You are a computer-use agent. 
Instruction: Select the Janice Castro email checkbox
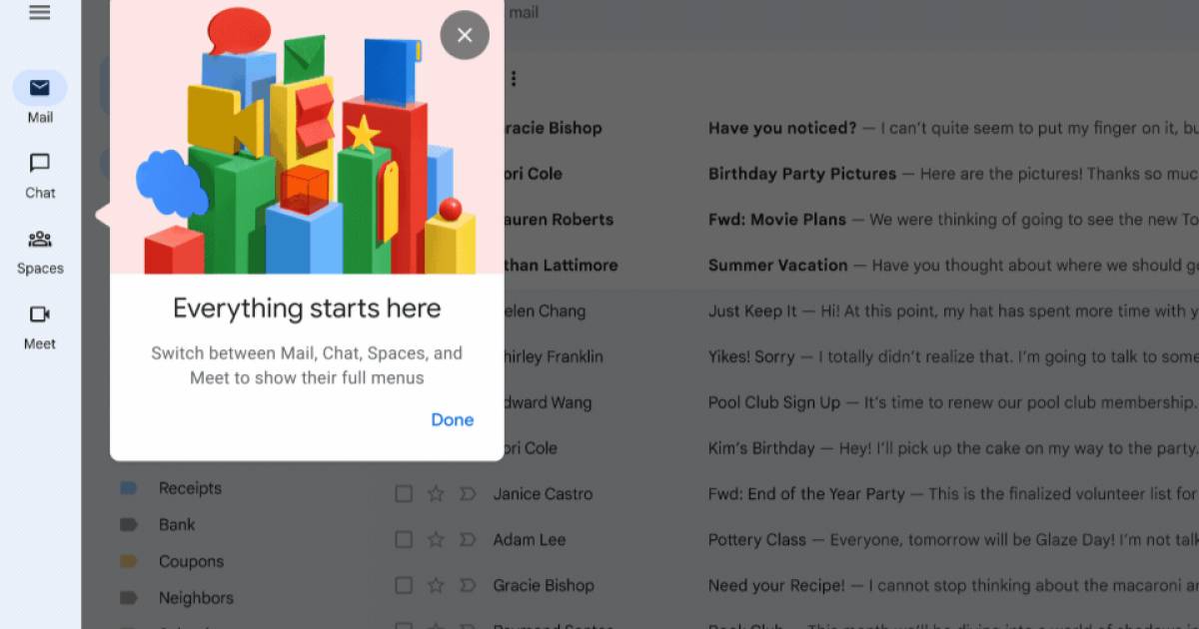tap(404, 494)
